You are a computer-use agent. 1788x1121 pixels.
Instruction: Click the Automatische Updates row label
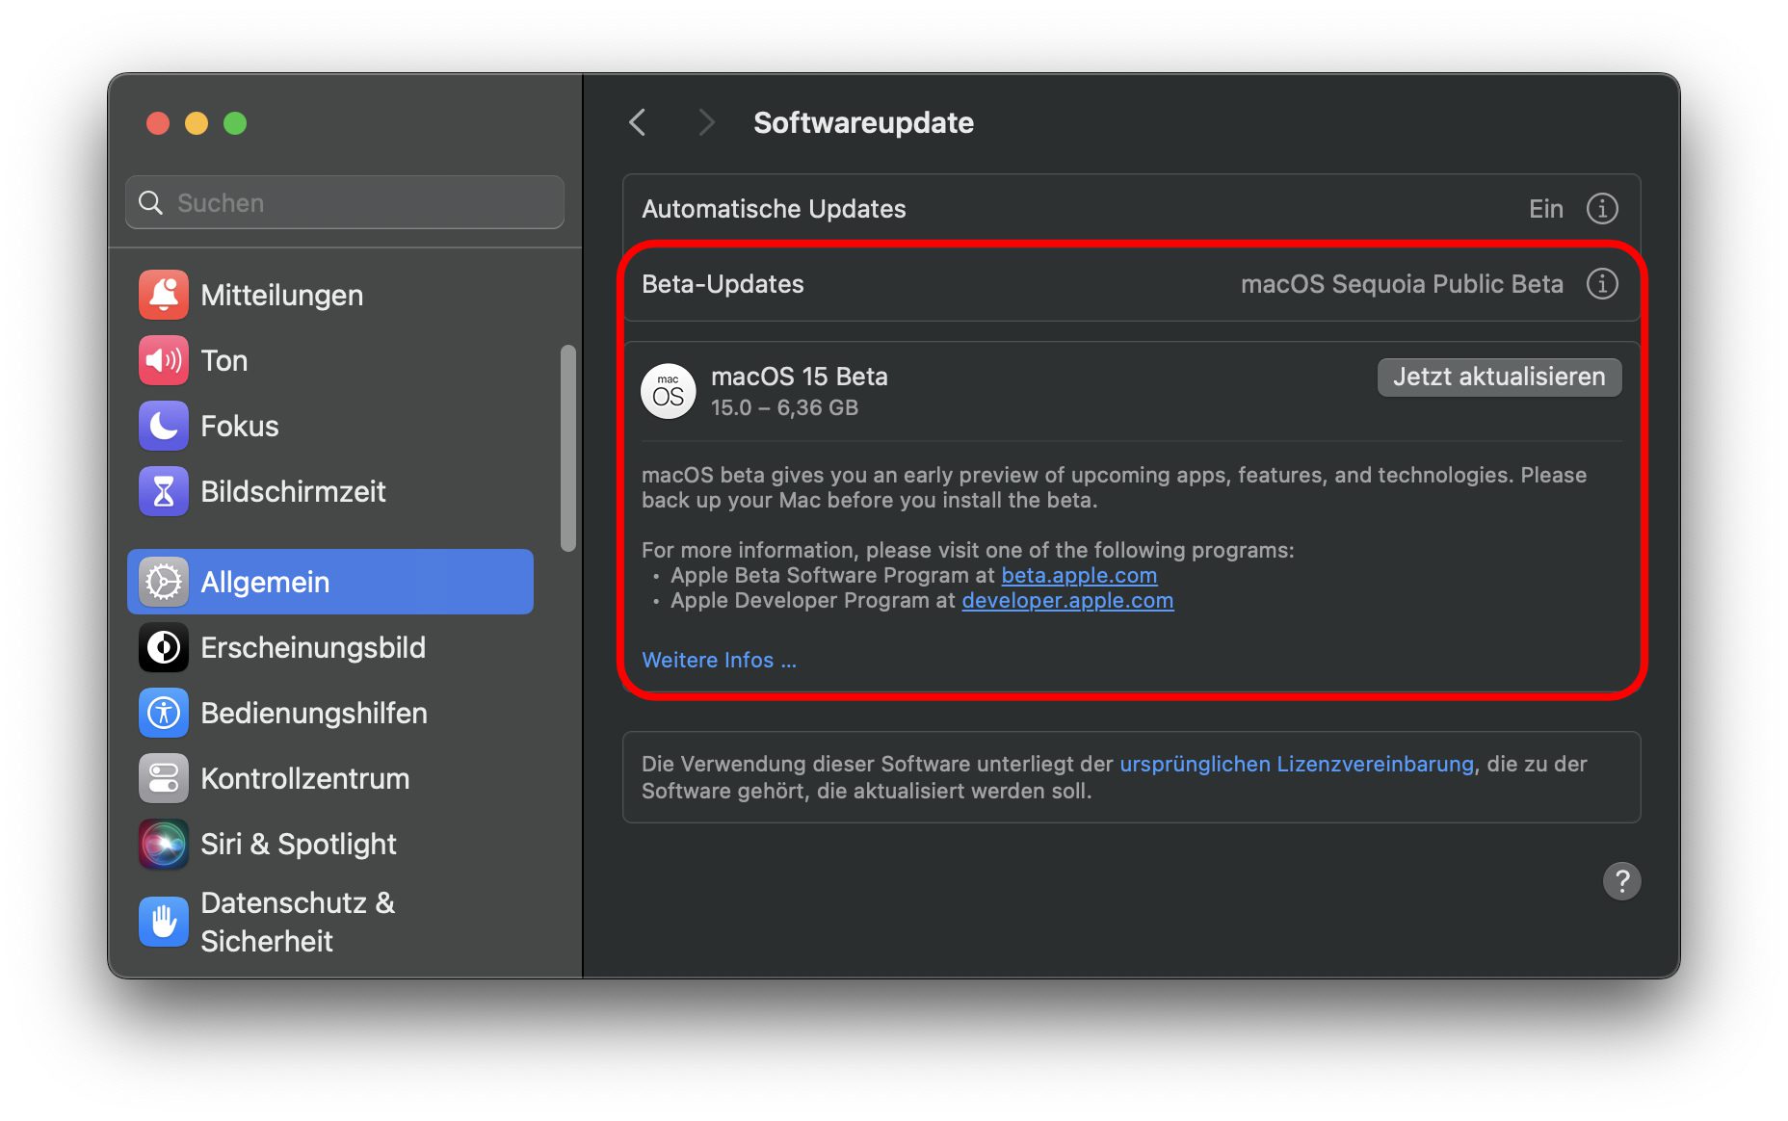click(774, 209)
